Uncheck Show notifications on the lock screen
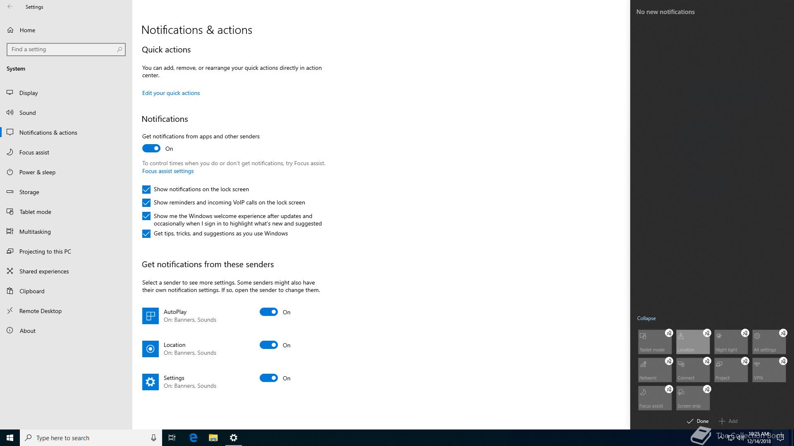This screenshot has width=794, height=446. pos(146,190)
